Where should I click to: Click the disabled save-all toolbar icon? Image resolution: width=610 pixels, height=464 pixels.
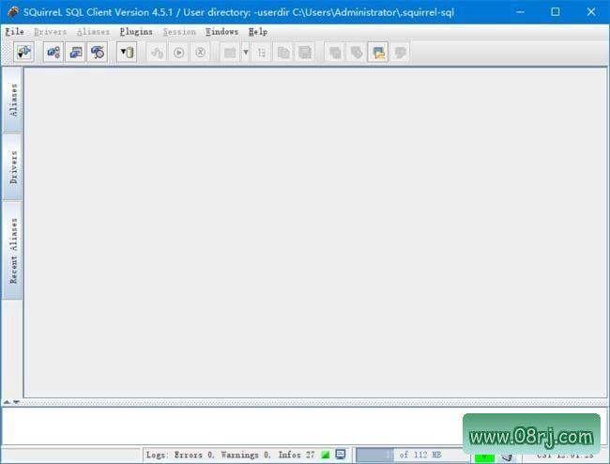pyautogui.click(x=305, y=53)
